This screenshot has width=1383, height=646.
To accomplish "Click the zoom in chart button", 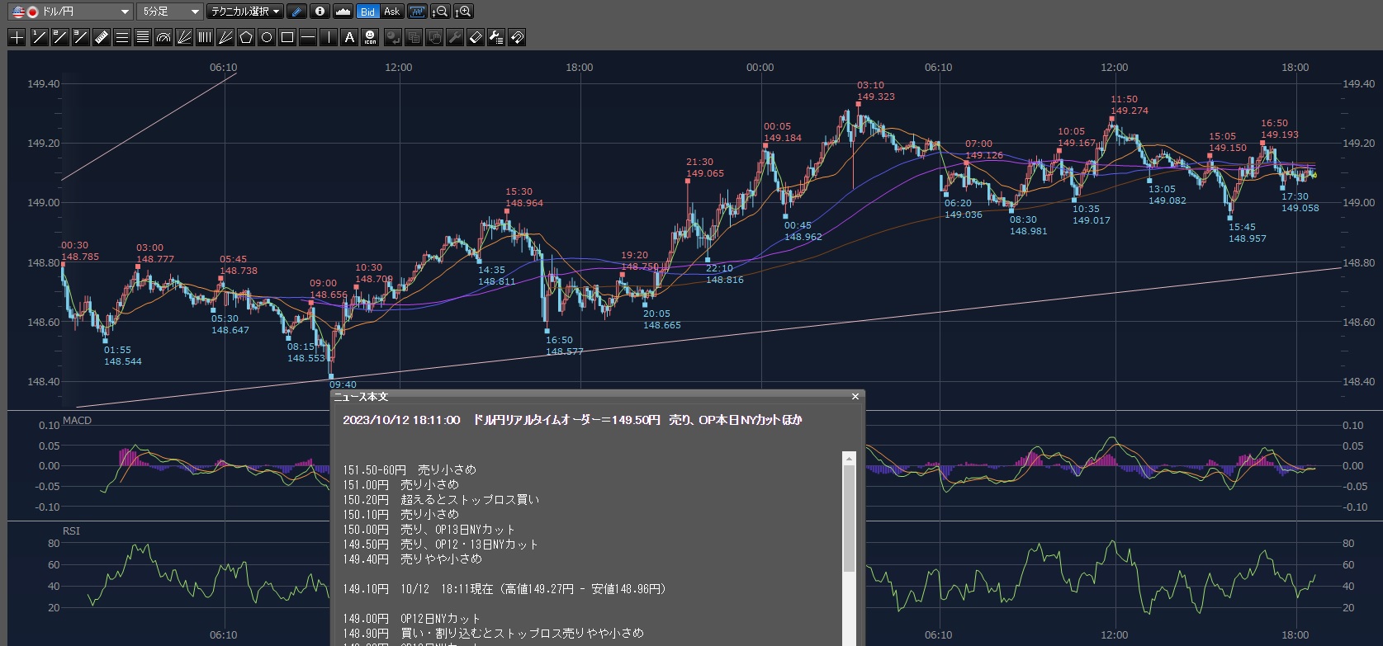I will pos(464,12).
